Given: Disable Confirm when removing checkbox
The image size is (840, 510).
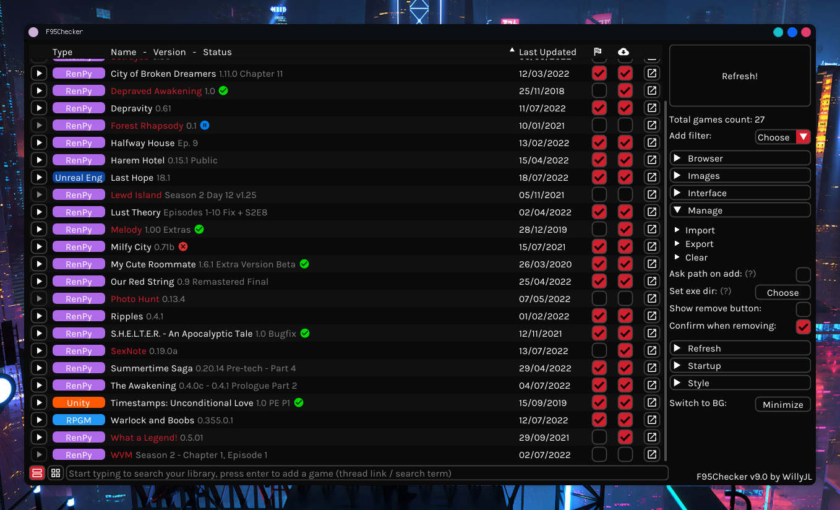Looking at the screenshot, I should tap(803, 326).
